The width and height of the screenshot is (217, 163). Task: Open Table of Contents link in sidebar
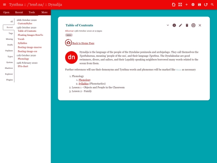point(27,31)
